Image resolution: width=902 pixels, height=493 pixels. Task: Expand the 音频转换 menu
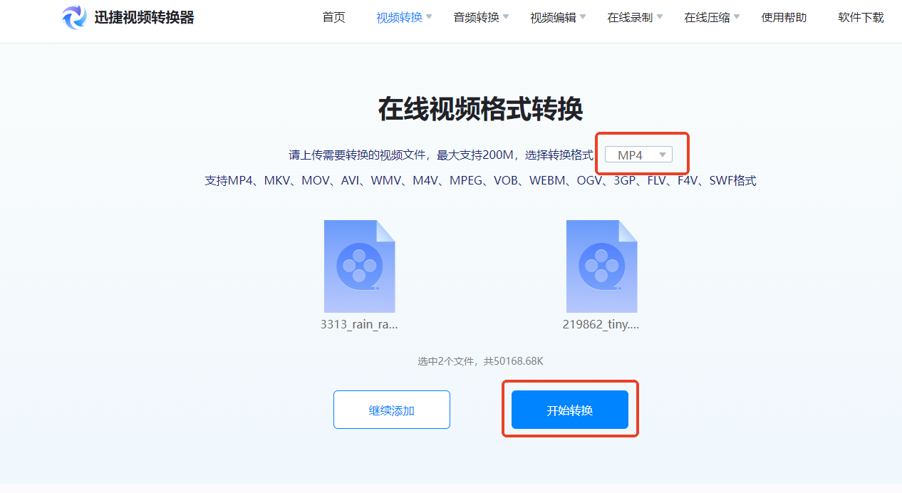(476, 18)
